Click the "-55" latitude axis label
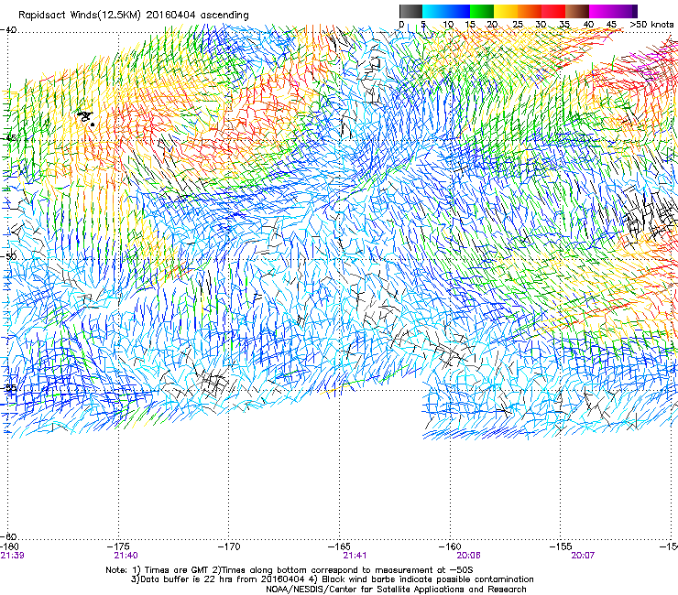Screen dimensions: 678x595 (x=8, y=388)
